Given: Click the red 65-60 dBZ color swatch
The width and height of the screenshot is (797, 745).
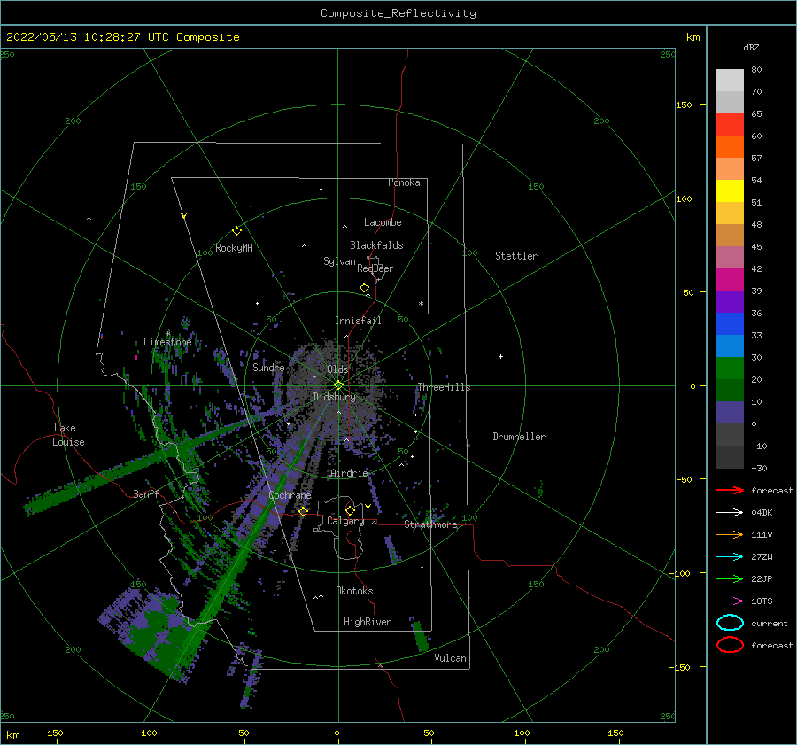Looking at the screenshot, I should [730, 125].
